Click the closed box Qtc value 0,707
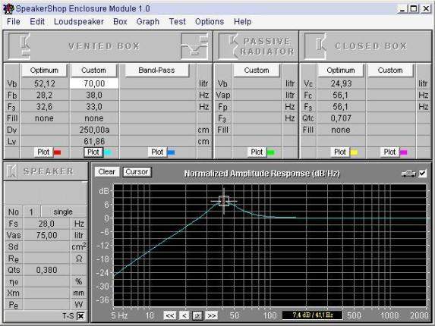435x326 pixels. (341, 118)
